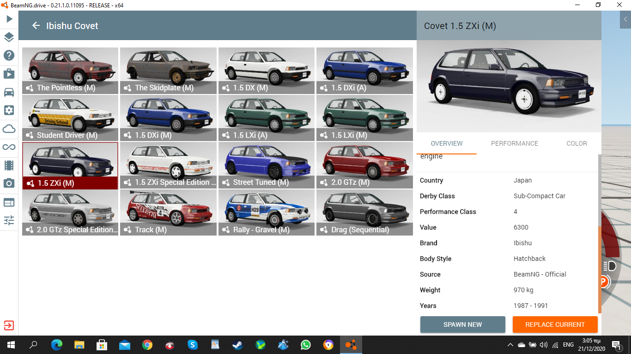Open the layers icon in the sidebar
This screenshot has width=631, height=354.
pos(9,37)
